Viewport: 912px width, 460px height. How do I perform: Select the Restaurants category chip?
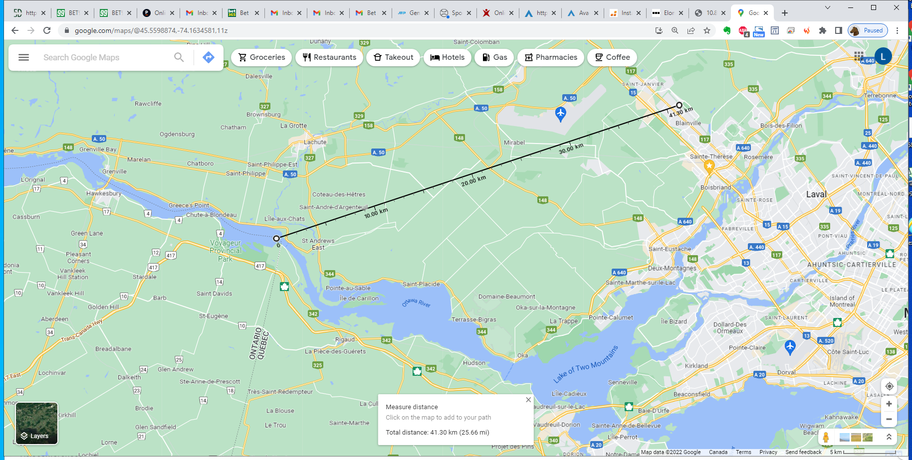pos(329,57)
